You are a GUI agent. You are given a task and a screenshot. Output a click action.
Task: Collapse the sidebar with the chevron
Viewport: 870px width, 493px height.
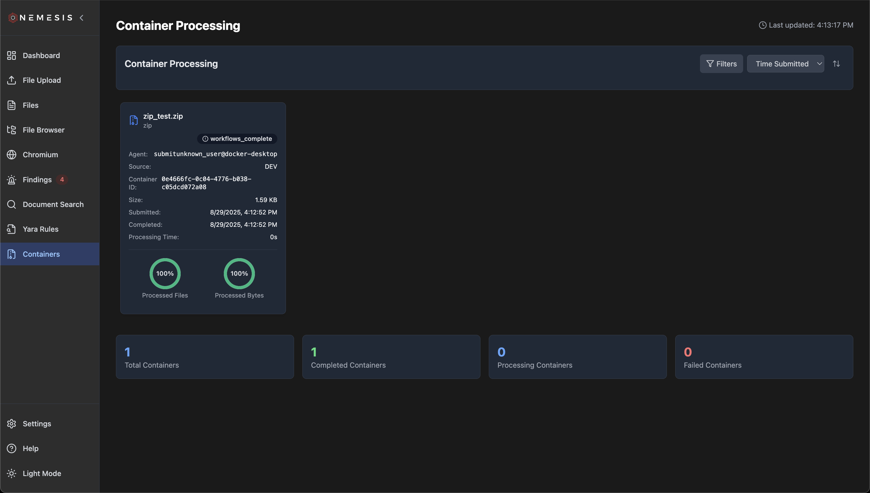(82, 18)
